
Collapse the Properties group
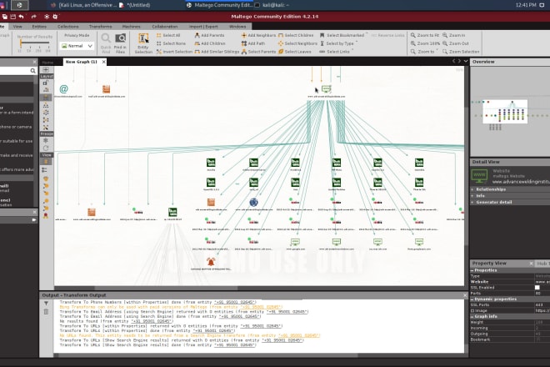coord(472,270)
